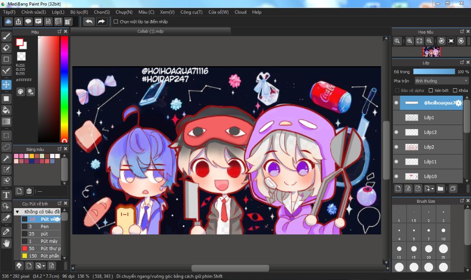The height and width of the screenshot is (280, 471).
Task: Hide the Lớp12 layer
Action: [396, 132]
